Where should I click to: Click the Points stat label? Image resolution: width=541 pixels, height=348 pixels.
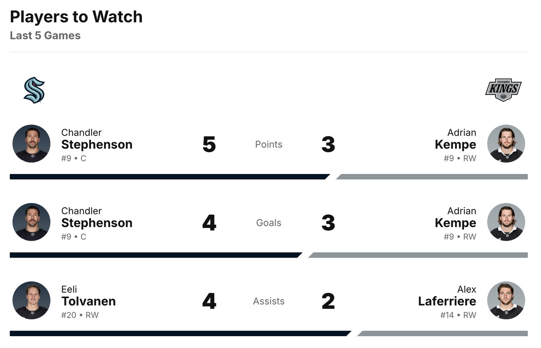(269, 144)
